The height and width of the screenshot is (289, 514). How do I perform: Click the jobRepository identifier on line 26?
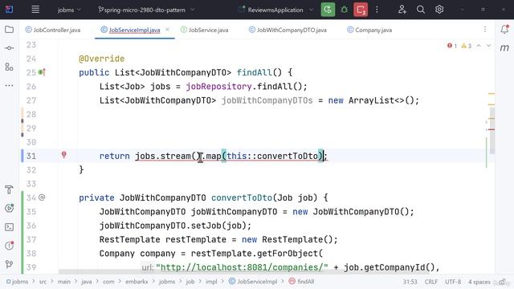coord(218,87)
